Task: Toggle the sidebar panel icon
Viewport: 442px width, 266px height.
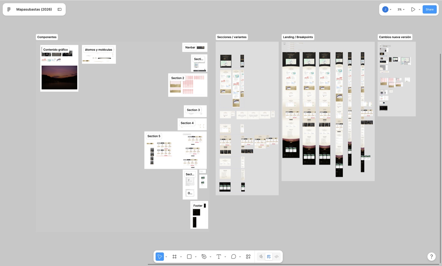Action: click(x=59, y=9)
